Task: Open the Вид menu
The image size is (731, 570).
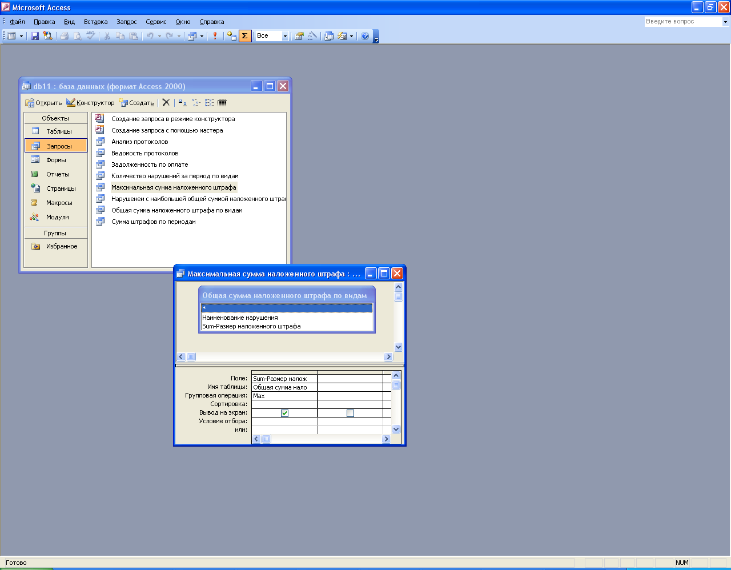Action: pyautogui.click(x=69, y=22)
